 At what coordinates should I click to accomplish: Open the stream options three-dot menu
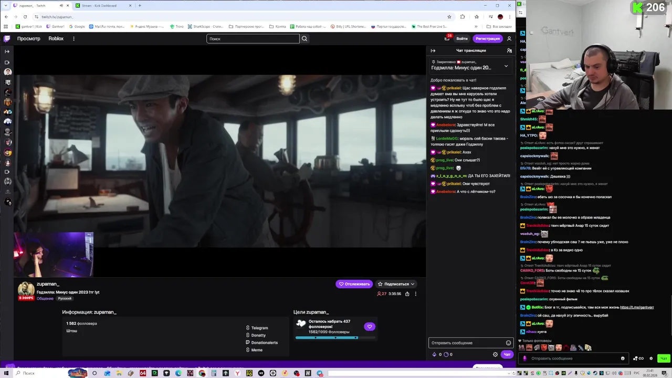point(415,294)
